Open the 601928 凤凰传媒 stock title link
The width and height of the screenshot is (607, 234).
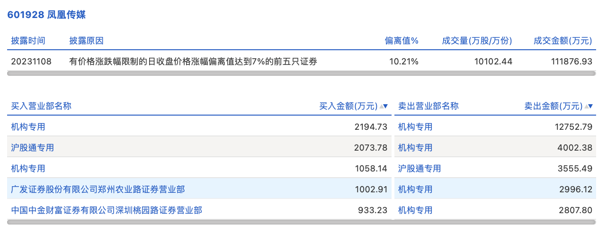tap(46, 15)
